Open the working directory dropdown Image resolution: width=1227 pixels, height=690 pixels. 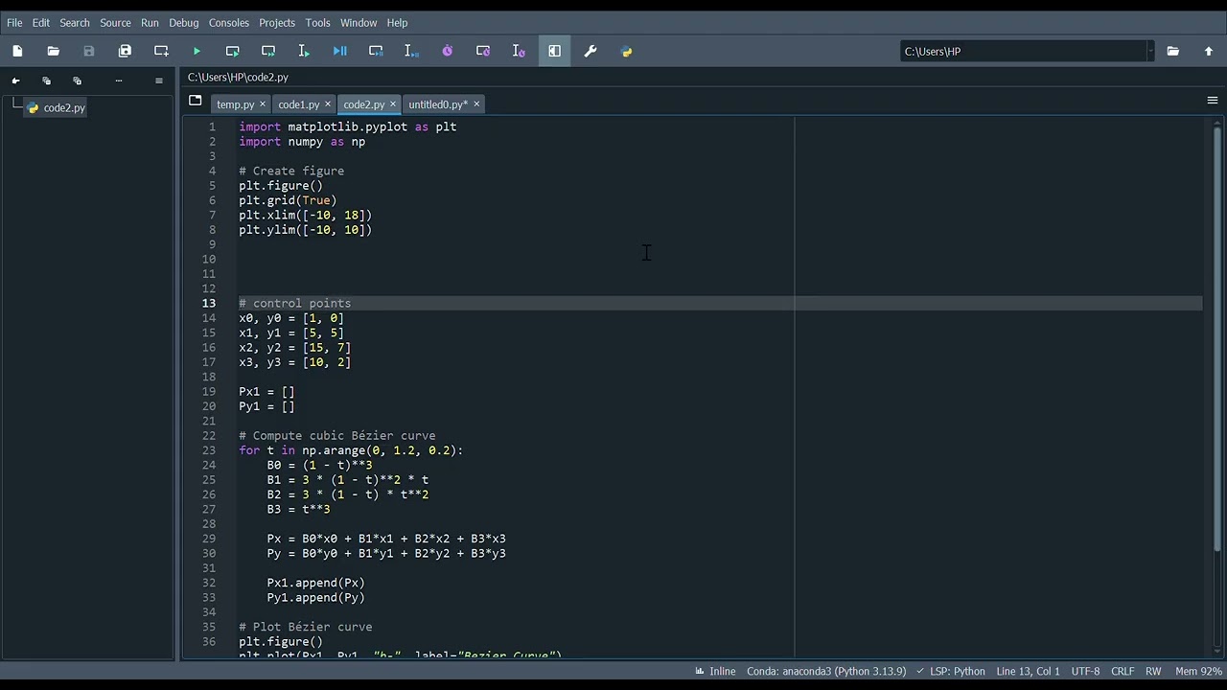tap(1150, 52)
